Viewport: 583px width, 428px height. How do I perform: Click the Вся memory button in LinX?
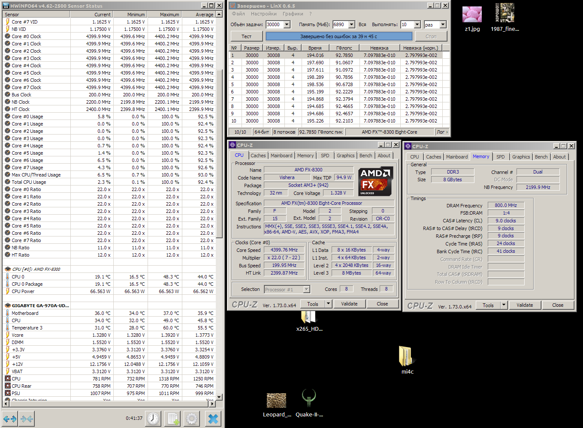pos(362,25)
